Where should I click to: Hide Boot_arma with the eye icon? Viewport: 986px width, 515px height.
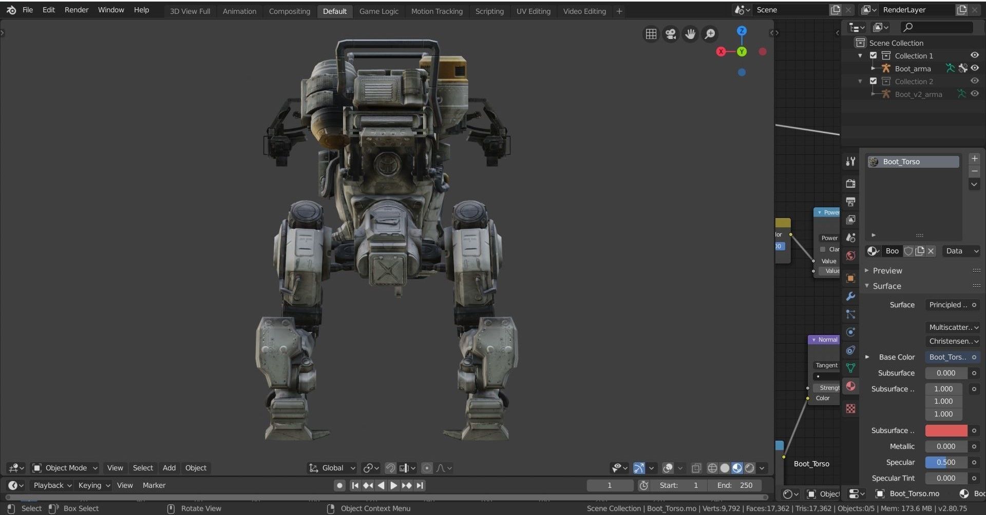(x=974, y=68)
